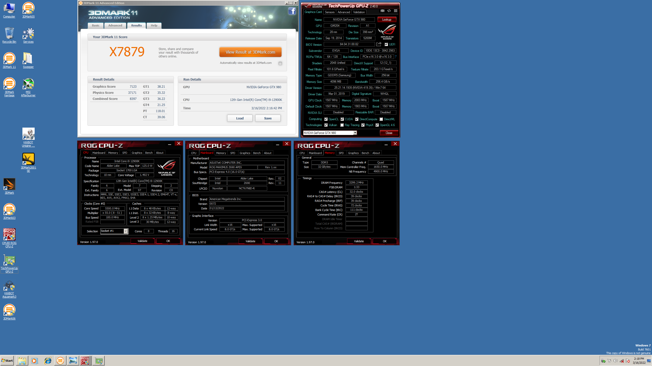The image size is (652, 366).
Task: Toggle the PhysX checkbox
Action: click(363, 125)
